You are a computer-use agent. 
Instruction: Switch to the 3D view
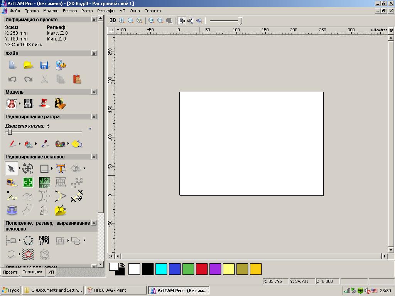113,20
